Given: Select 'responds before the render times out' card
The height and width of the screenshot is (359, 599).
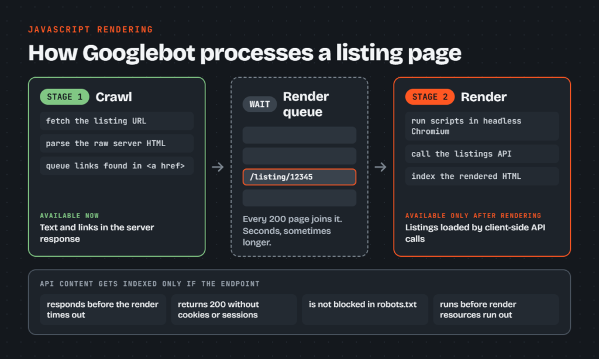Looking at the screenshot, I should [x=103, y=309].
